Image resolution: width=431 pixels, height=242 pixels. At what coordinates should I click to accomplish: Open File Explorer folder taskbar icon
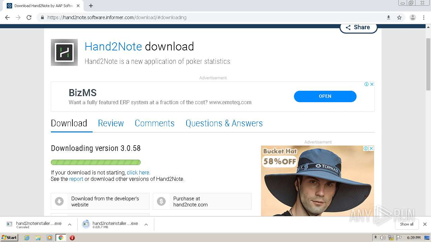click(x=38, y=238)
